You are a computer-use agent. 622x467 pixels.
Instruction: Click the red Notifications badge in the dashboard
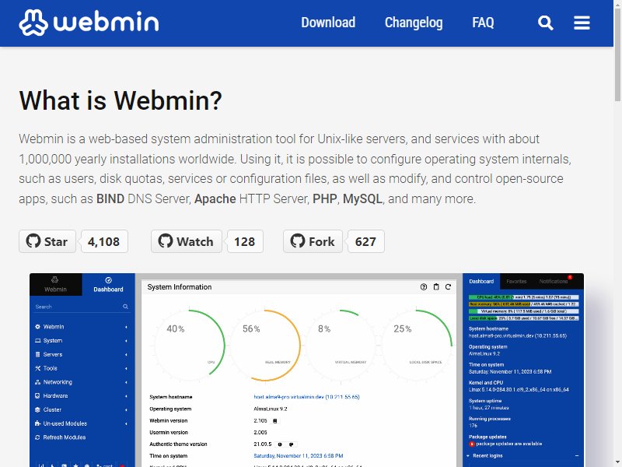pos(570,277)
